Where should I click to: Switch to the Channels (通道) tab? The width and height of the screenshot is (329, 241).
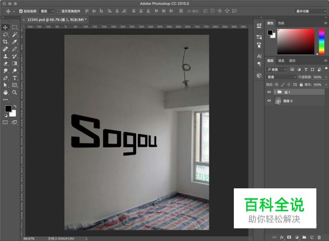281,61
